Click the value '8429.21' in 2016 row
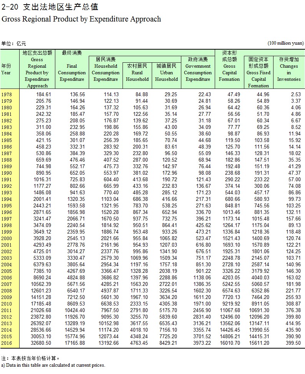 (x=168, y=343)
